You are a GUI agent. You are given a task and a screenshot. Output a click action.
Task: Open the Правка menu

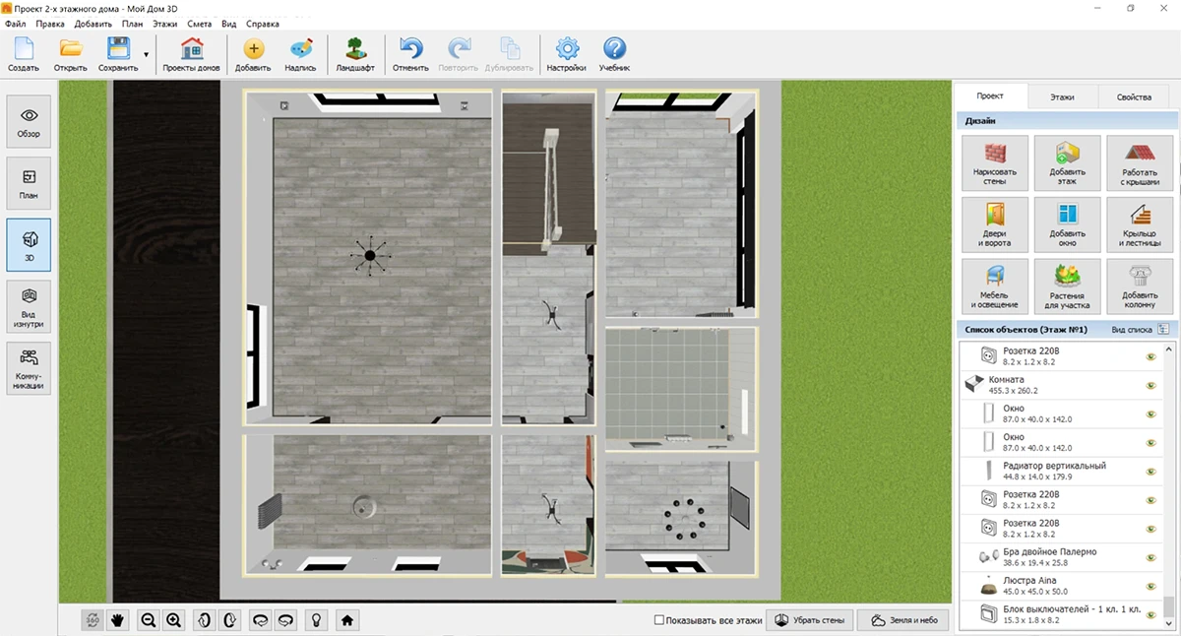(49, 24)
